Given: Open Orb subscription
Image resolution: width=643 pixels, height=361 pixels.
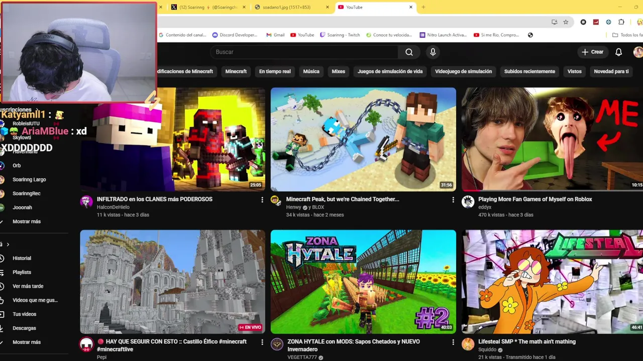Looking at the screenshot, I should coord(17,165).
